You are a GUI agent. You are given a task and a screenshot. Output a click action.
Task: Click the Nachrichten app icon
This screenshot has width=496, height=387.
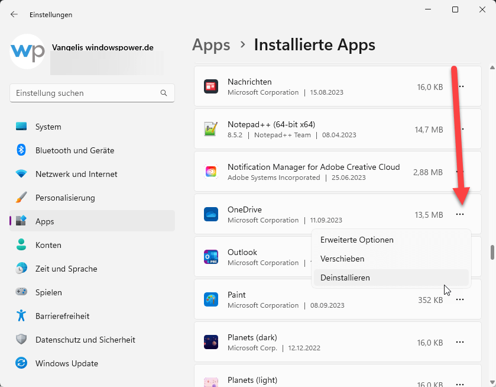[x=211, y=86]
